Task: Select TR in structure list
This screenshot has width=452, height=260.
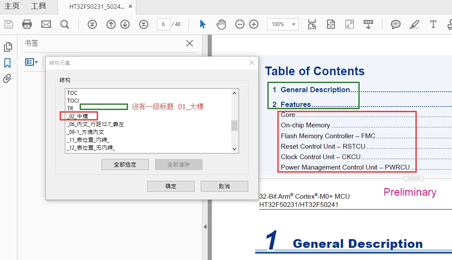Action: 70,108
